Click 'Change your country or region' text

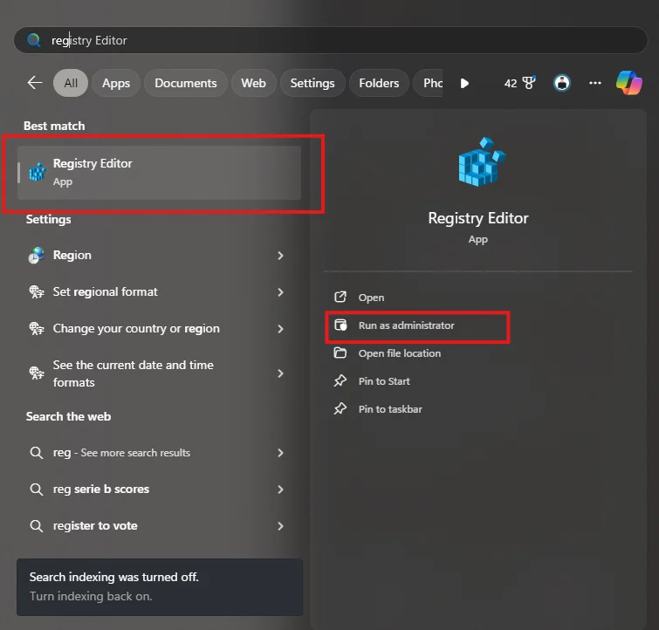tap(136, 328)
